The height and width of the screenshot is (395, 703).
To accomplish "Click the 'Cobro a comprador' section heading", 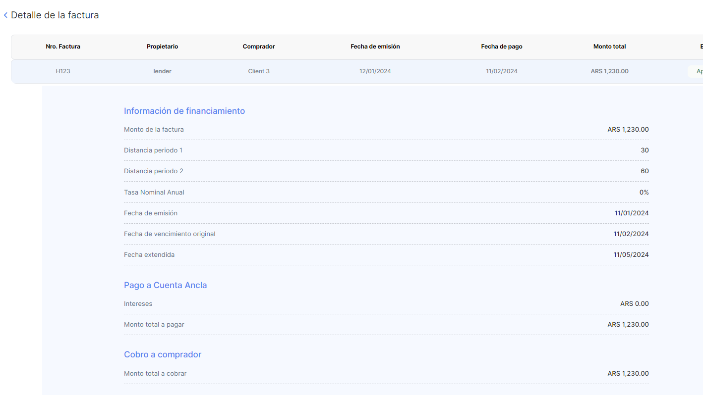I will coord(163,354).
